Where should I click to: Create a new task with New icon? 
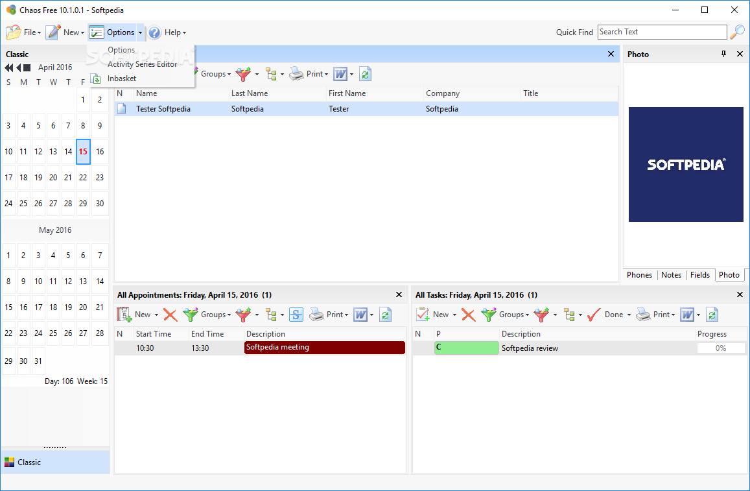(x=423, y=315)
